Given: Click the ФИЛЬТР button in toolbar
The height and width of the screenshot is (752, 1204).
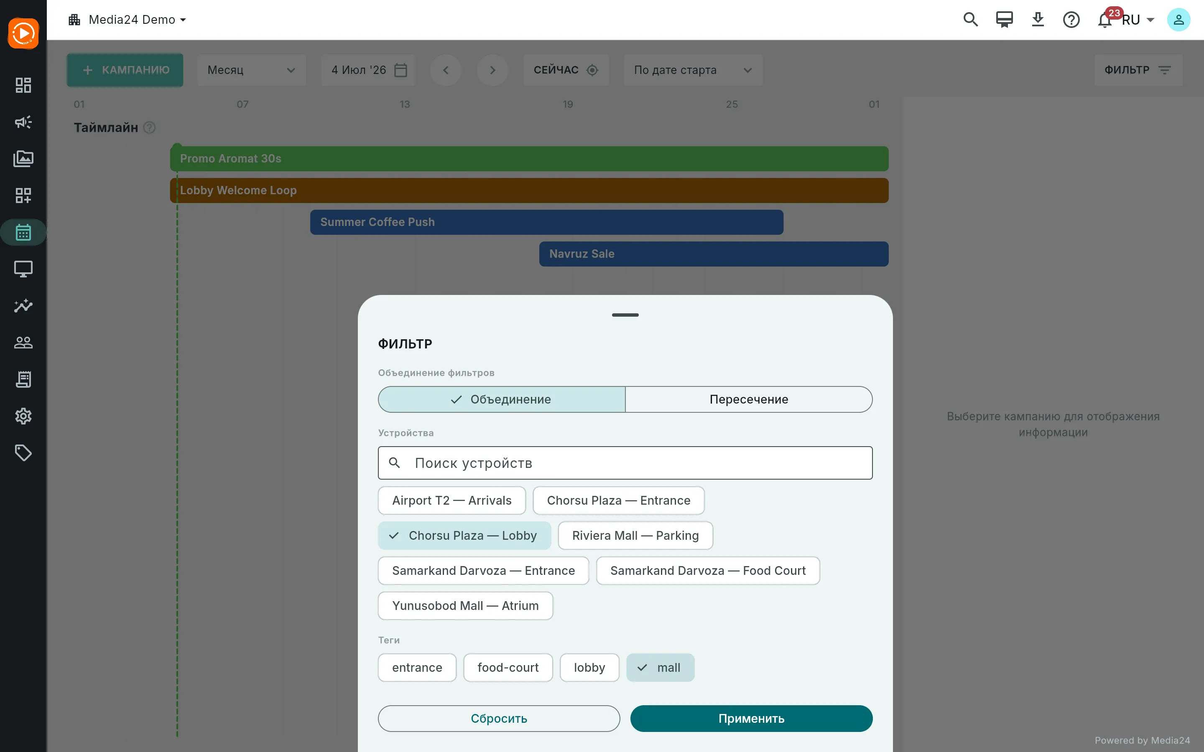Looking at the screenshot, I should (1138, 70).
